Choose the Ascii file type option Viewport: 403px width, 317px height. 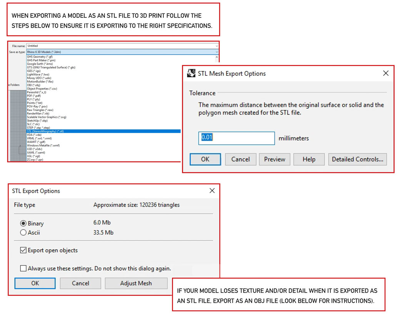[23, 232]
